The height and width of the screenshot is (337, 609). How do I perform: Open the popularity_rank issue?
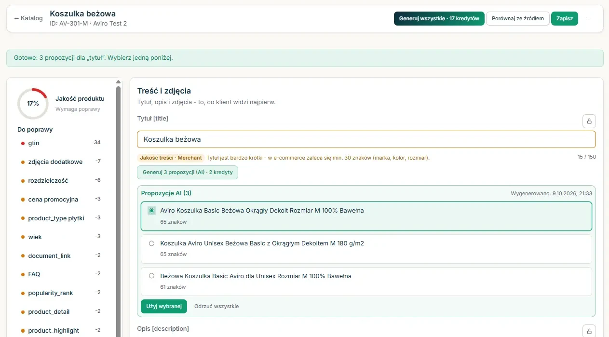[61, 293]
